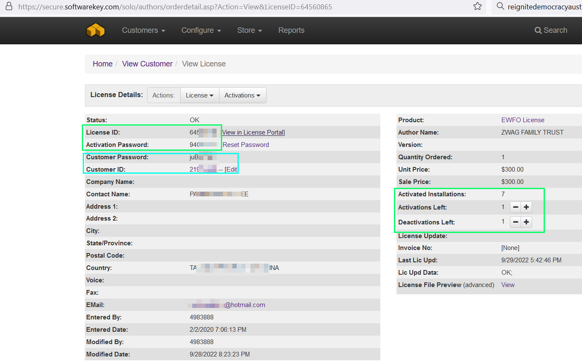Open View in License Portal link
The height and width of the screenshot is (362, 582).
pos(253,132)
